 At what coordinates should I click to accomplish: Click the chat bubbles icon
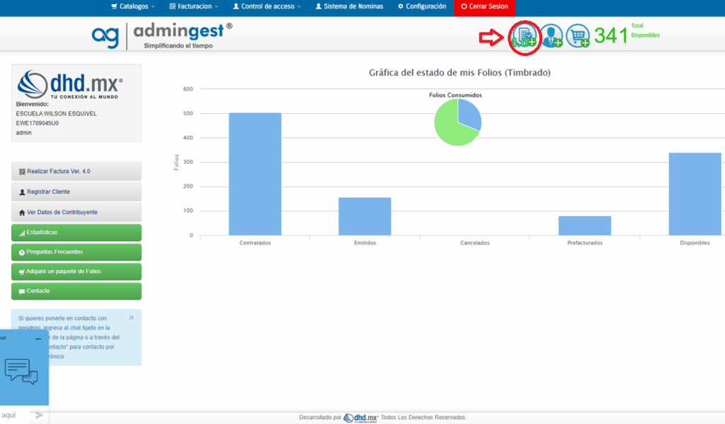(x=21, y=371)
